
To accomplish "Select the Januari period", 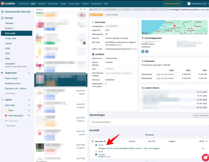I will click(x=8, y=43).
